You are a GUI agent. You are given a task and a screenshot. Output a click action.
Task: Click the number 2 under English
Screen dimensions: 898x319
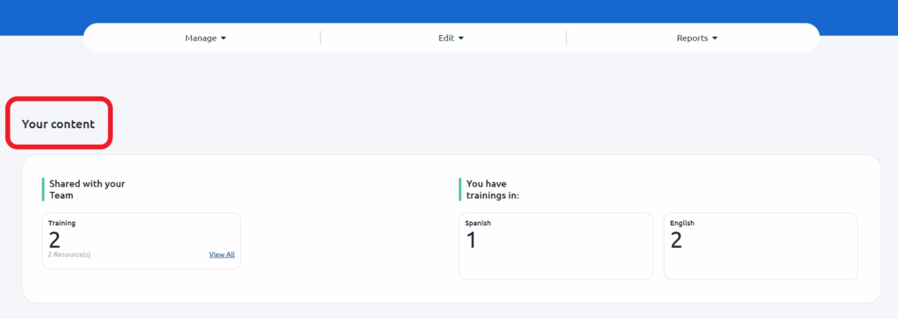point(676,240)
